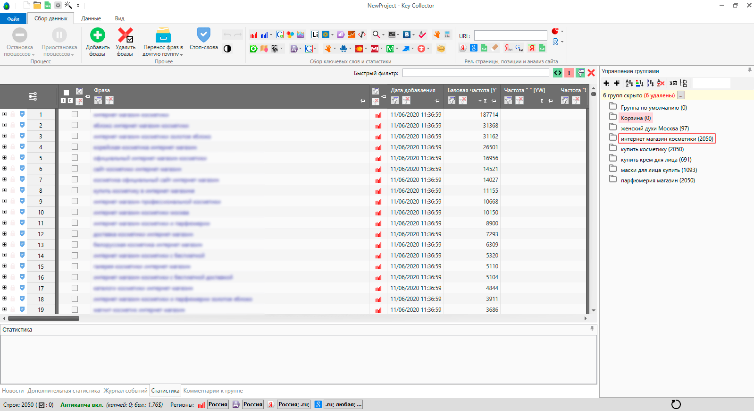
Task: Select group купить косметику (2050)
Action: tap(652, 149)
